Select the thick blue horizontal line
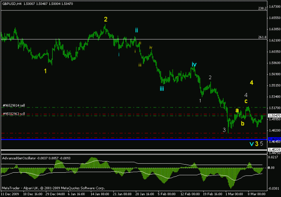The height and width of the screenshot is (197, 281). pos(134,139)
